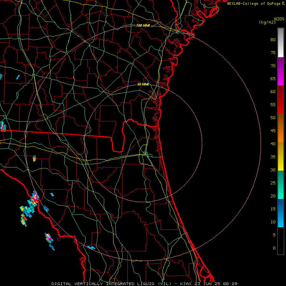Click the 80 value on the scale
The height and width of the screenshot is (286, 286).
click(273, 40)
